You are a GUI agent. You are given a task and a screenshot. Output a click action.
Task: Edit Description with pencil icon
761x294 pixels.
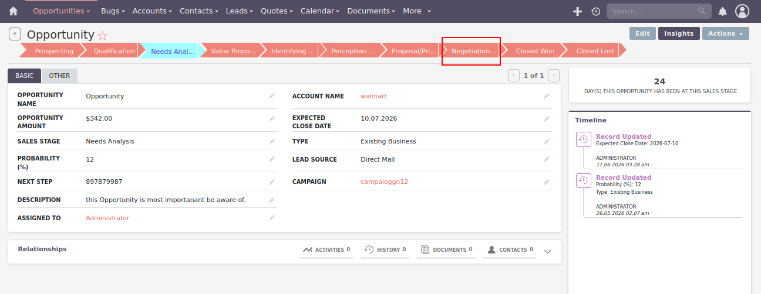[x=272, y=200]
